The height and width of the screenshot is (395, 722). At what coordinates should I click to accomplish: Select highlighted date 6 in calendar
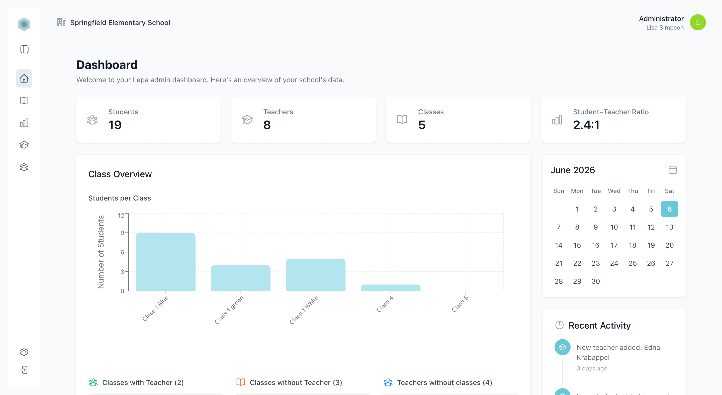point(669,209)
